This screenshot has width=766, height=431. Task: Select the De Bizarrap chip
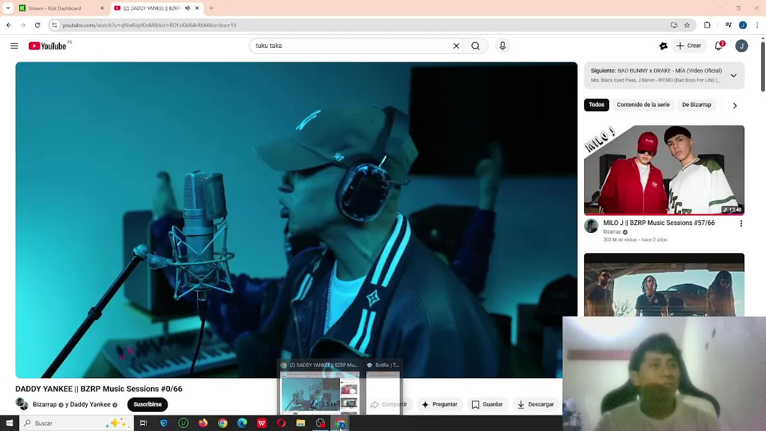pyautogui.click(x=697, y=105)
